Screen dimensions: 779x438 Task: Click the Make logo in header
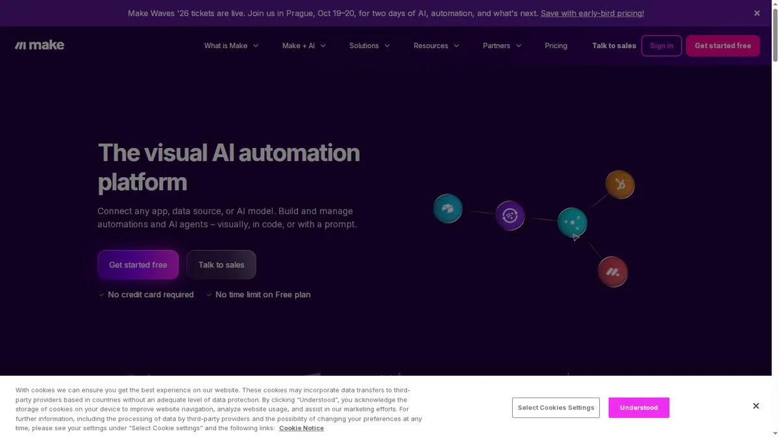[40, 45]
